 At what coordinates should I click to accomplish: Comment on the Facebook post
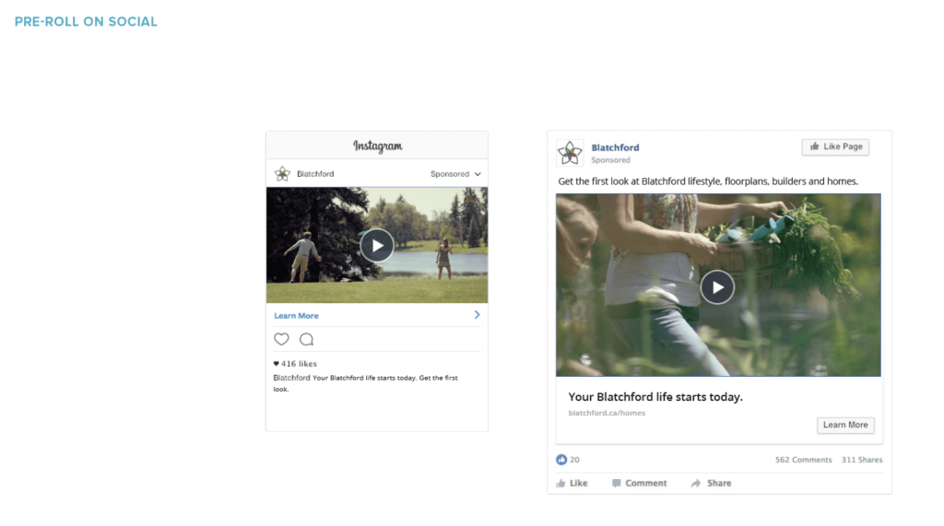(x=639, y=483)
